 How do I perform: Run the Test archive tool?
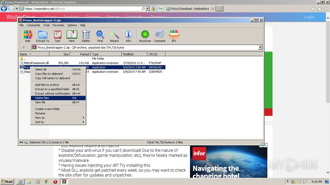[x=57, y=36]
